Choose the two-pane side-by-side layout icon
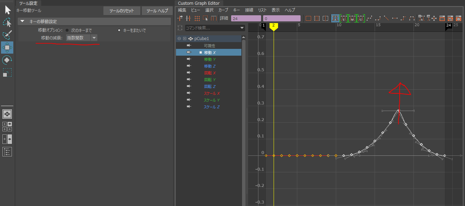This screenshot has width=465, height=206. tap(7, 139)
